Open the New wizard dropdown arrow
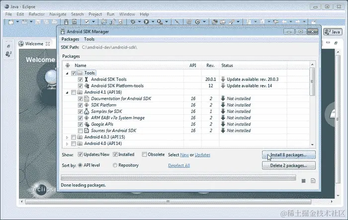The height and width of the screenshot is (220, 348). tap(17, 22)
